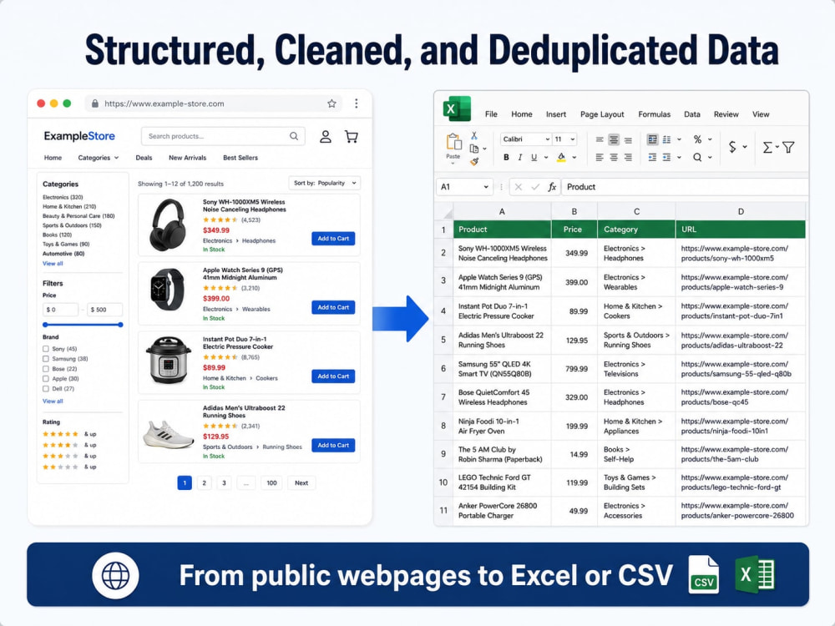
Task: Click the currency dollar icon
Action: click(732, 147)
